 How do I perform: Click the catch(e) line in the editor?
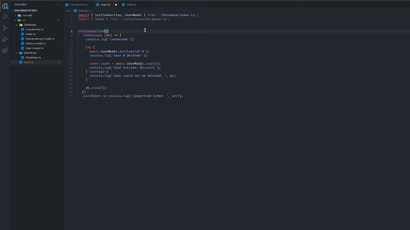(97, 72)
